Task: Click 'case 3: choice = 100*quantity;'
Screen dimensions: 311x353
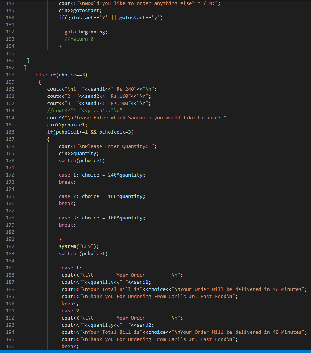Action: click(x=102, y=218)
